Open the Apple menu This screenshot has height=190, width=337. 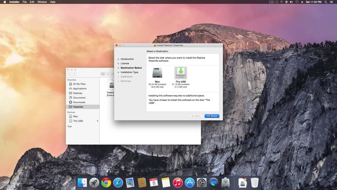(x=5, y=2)
